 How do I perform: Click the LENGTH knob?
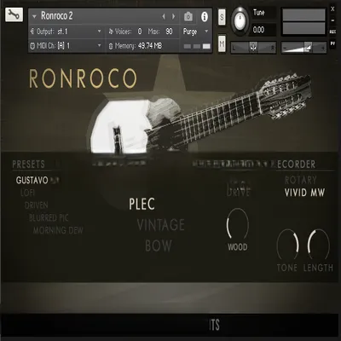[318, 244]
